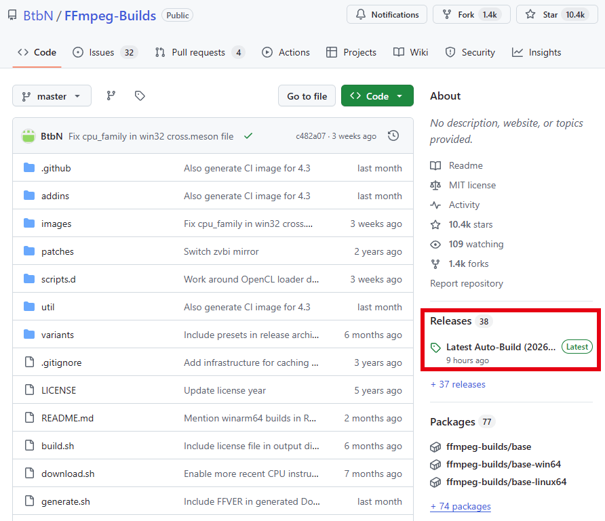Screen dimensions: 605x521
Task: Click the branches icon next to master
Action: [x=111, y=96]
